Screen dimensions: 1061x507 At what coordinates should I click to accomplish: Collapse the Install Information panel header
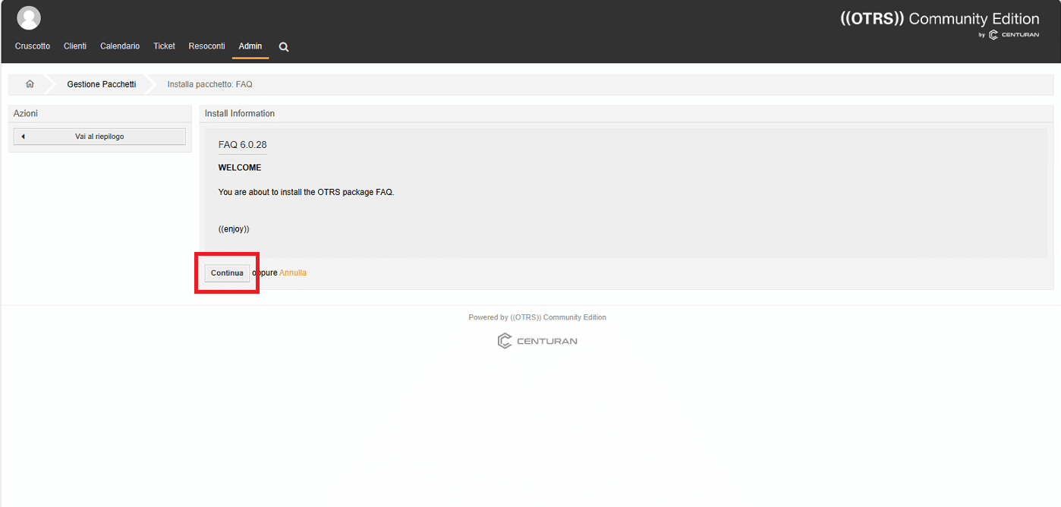coord(626,113)
